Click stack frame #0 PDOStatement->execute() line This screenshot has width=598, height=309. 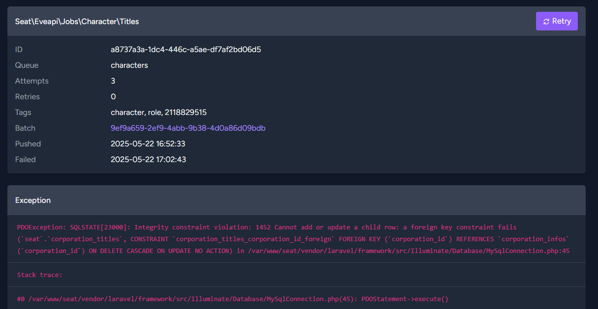pyautogui.click(x=233, y=299)
